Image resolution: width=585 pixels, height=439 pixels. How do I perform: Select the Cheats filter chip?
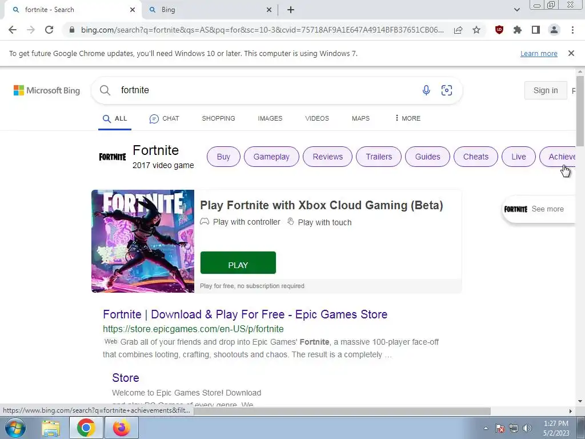476,157
